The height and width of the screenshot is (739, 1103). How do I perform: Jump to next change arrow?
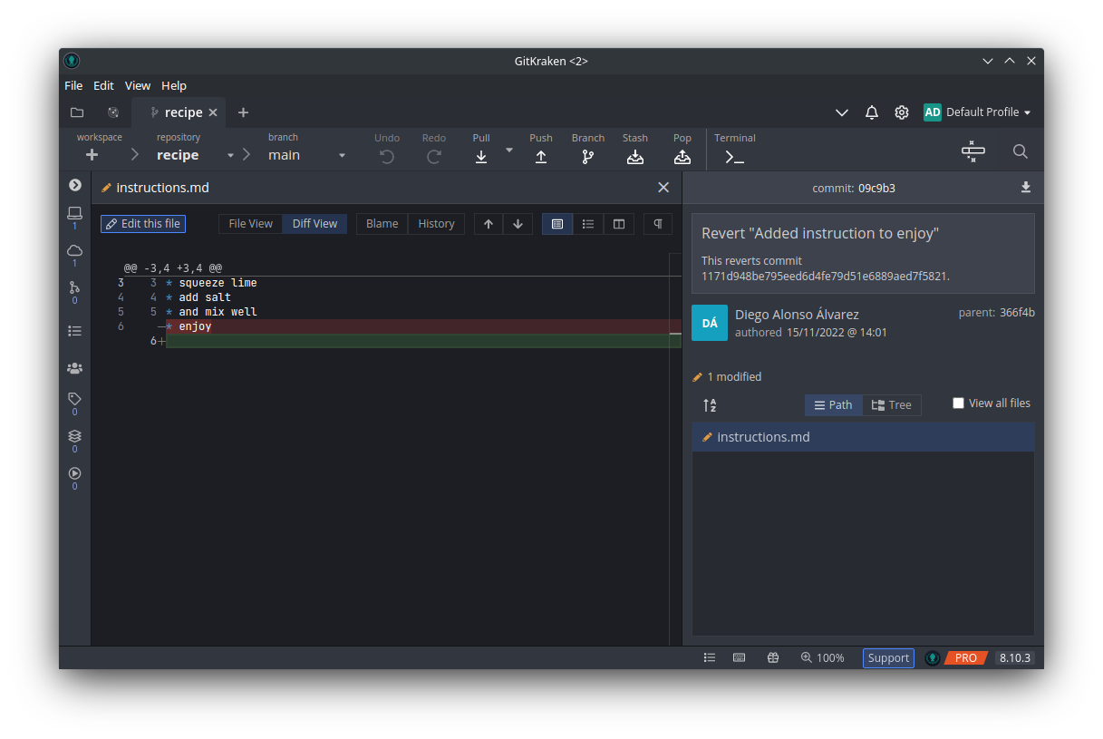518,224
